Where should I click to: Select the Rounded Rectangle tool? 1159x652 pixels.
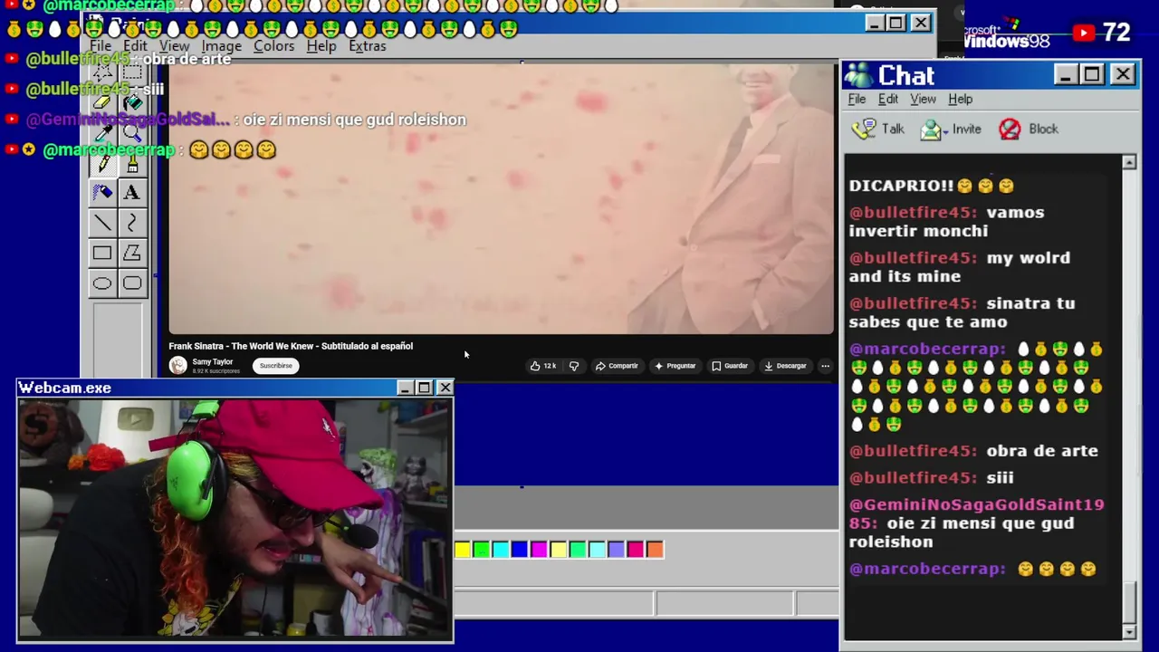tap(132, 283)
